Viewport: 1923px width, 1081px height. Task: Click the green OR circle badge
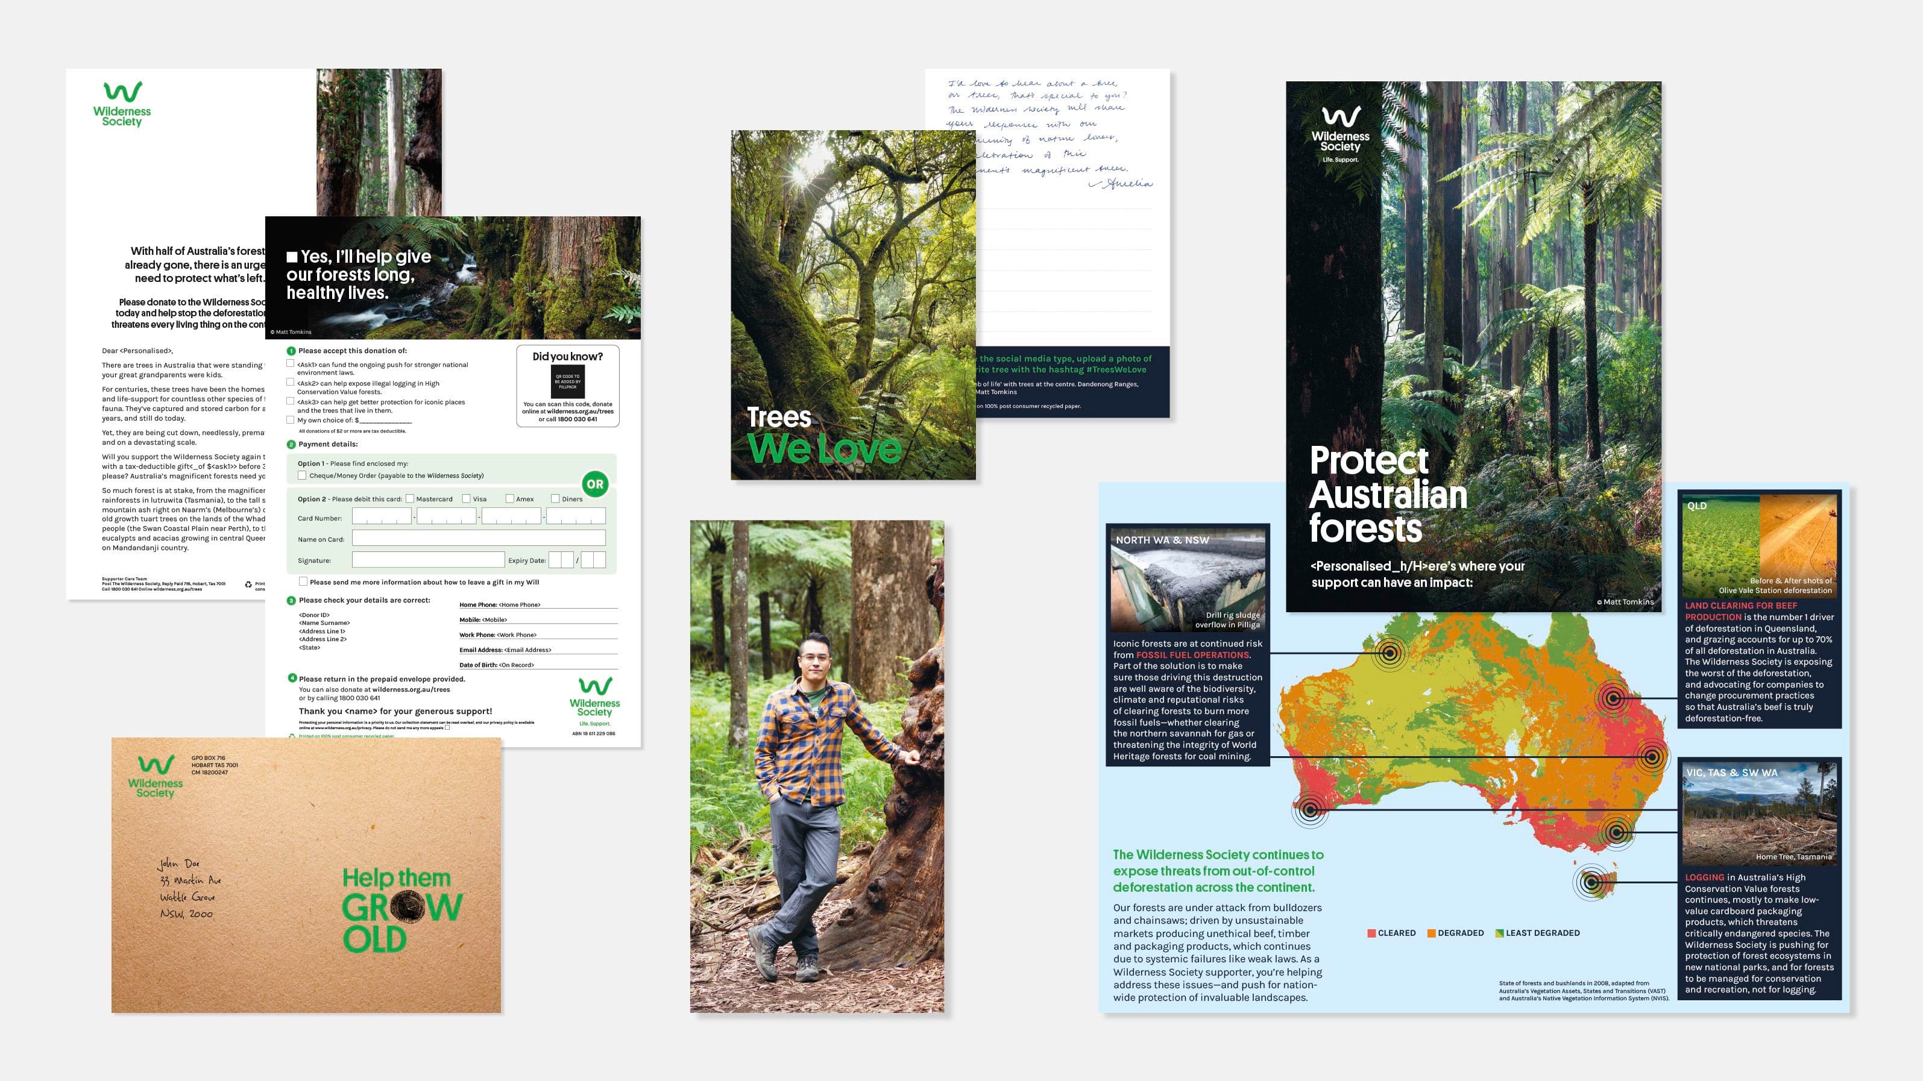point(594,484)
